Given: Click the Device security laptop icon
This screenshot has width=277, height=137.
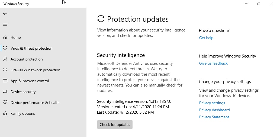Looking at the screenshot, I should [5, 92].
